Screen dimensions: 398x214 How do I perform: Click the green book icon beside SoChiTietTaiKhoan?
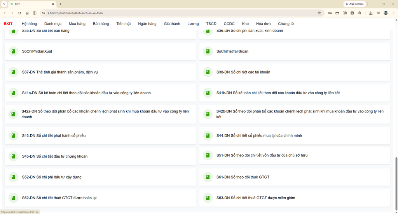[208, 51]
